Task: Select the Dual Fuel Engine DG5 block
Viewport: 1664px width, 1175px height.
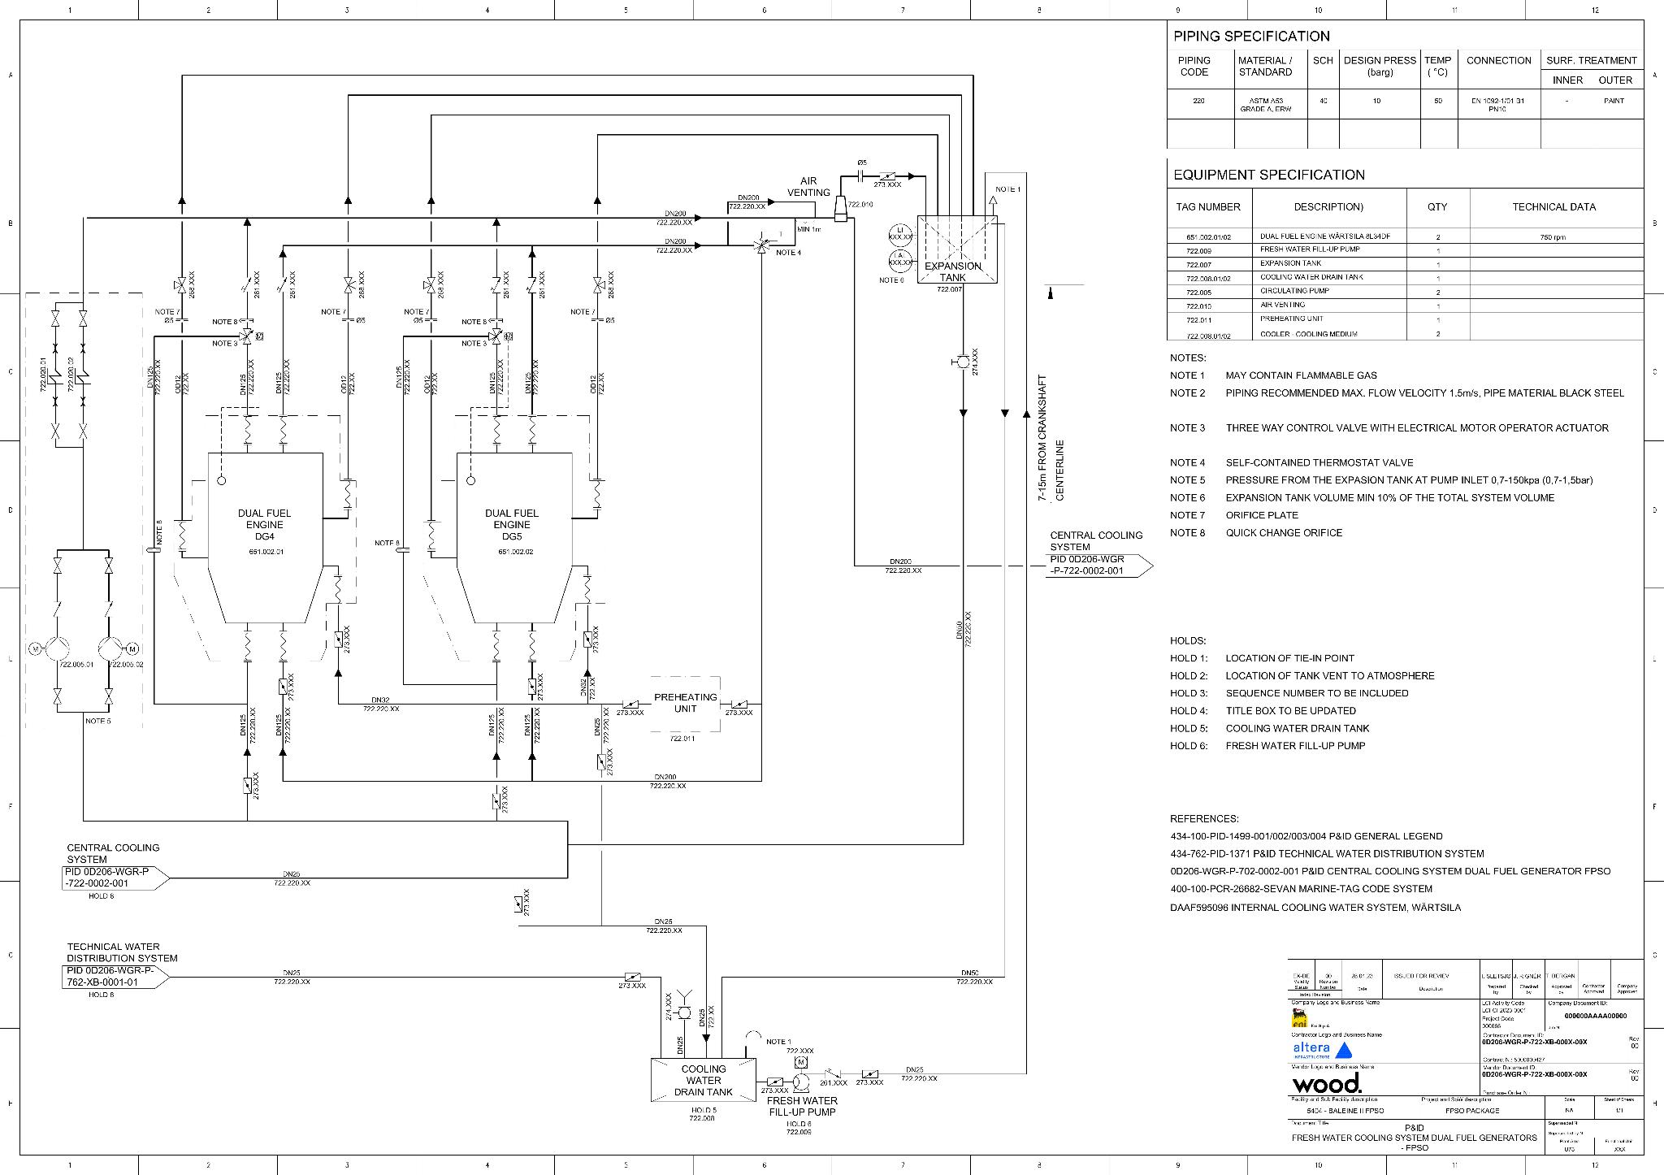Action: coord(513,538)
